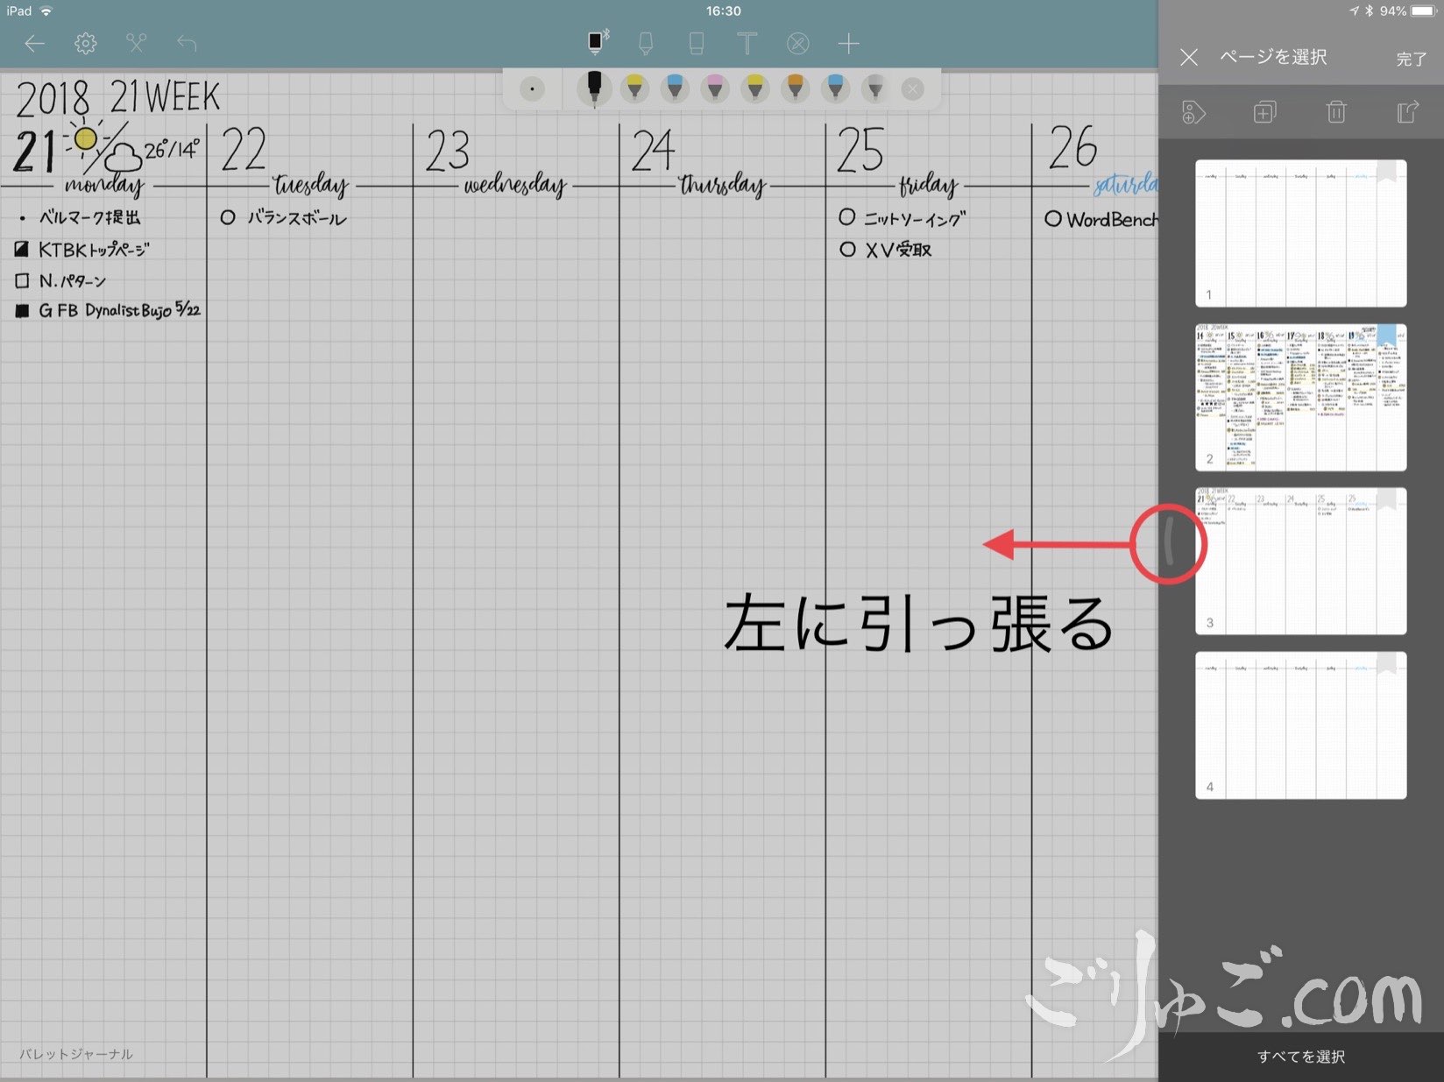The width and height of the screenshot is (1444, 1082).
Task: Tap the back arrow to exit notebook
Action: [34, 43]
